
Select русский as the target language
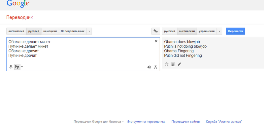coord(170,31)
